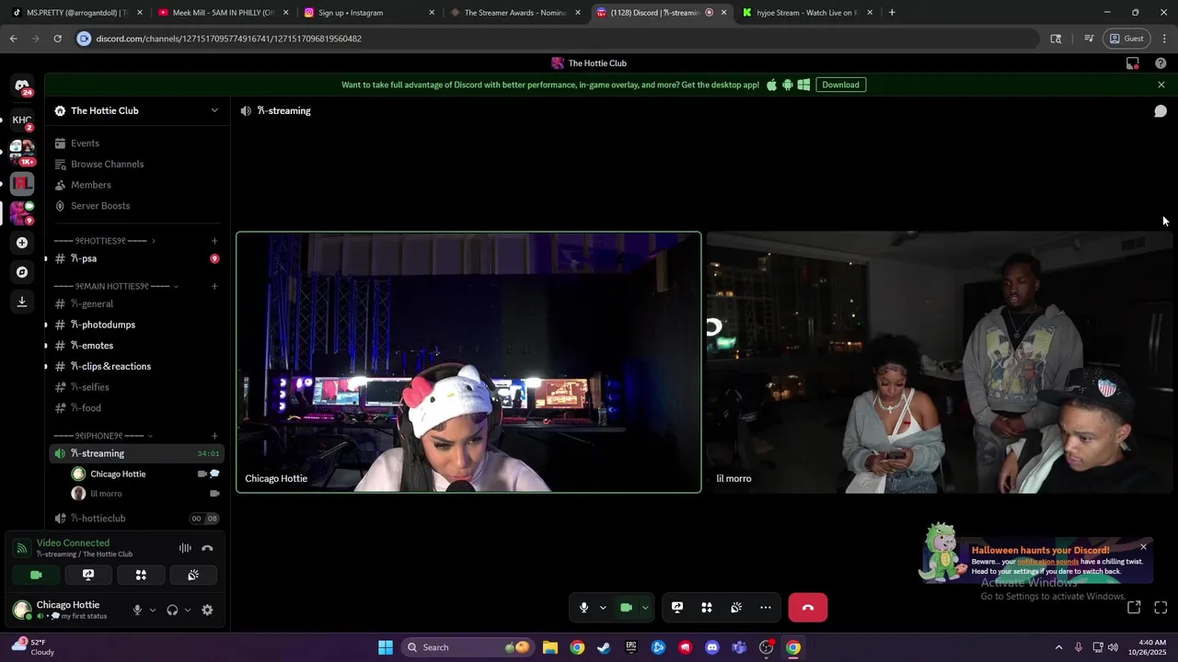Open the selfies channel
This screenshot has height=662, width=1178.
(136, 387)
